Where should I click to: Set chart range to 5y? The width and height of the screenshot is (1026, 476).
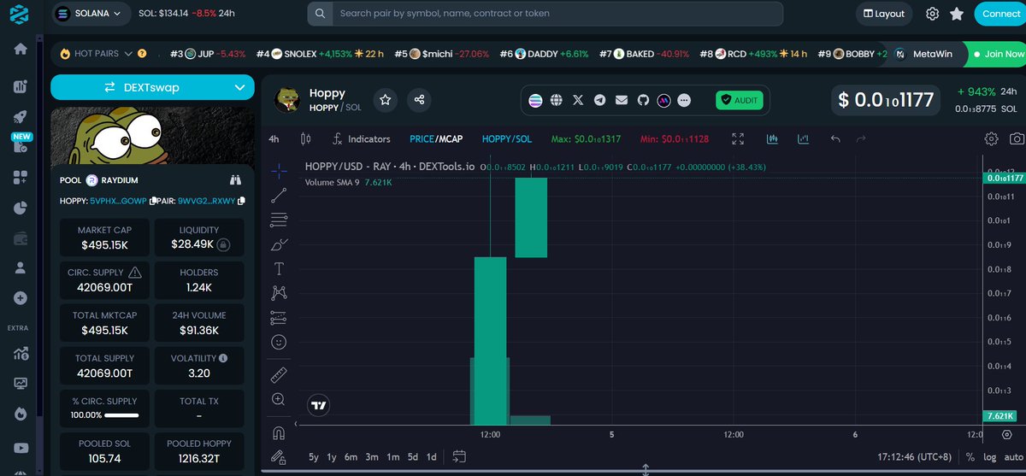pos(314,456)
